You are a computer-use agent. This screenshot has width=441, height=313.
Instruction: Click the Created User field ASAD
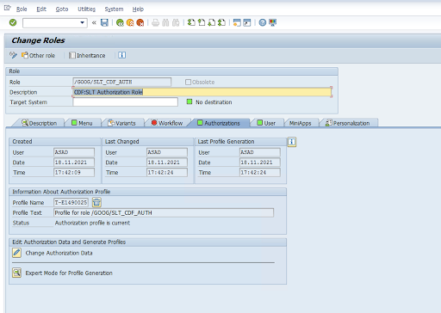74,152
